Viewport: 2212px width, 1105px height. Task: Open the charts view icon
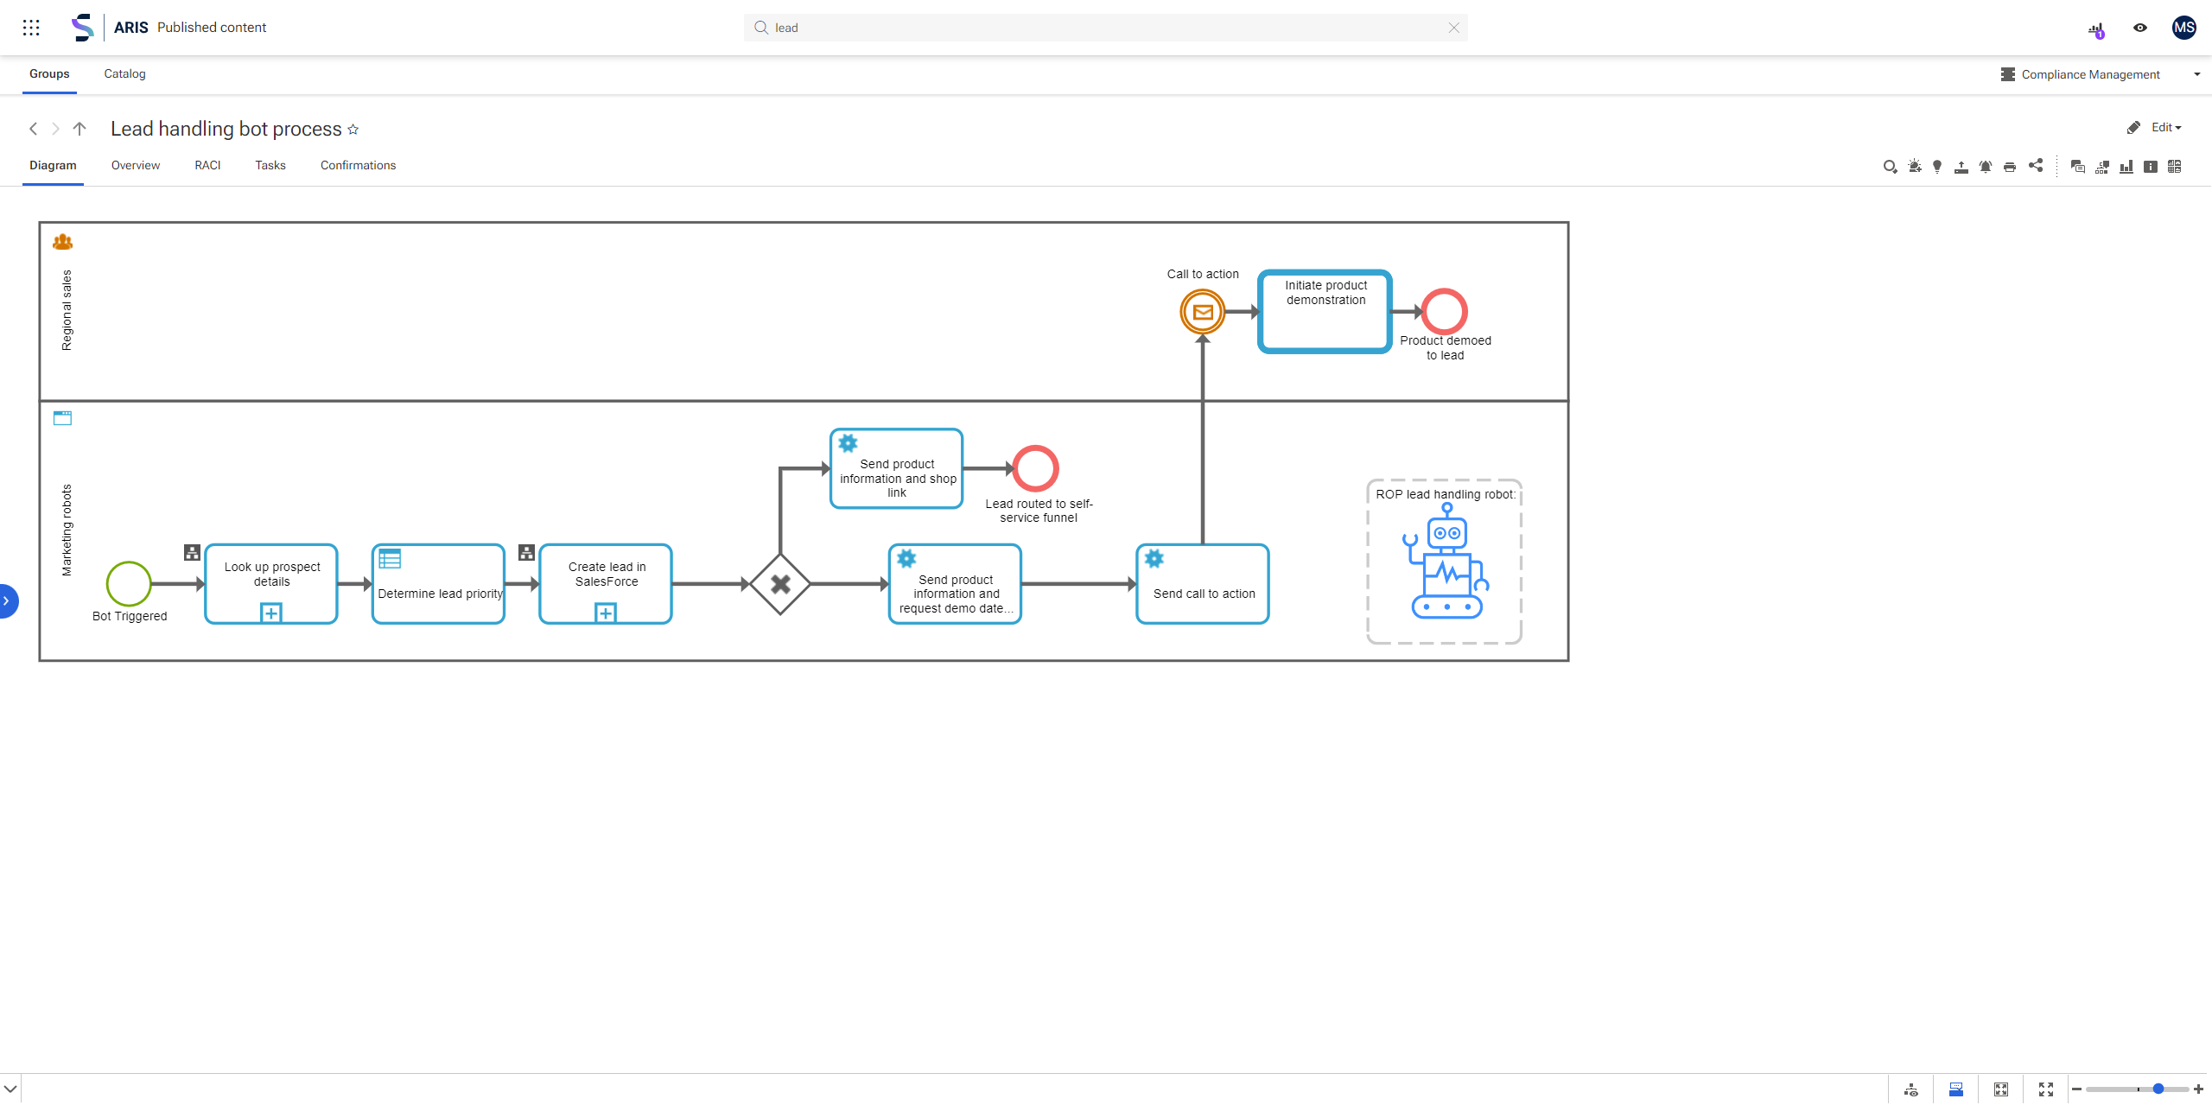click(x=2126, y=166)
